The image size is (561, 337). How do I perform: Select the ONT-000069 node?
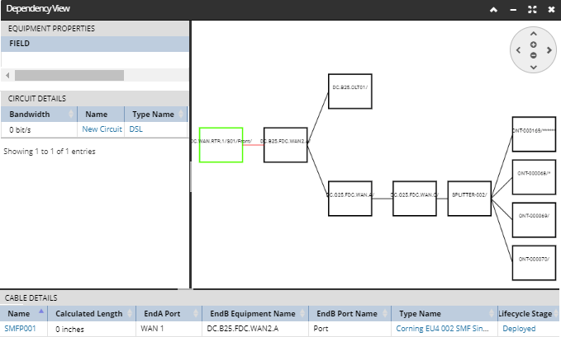(534, 220)
